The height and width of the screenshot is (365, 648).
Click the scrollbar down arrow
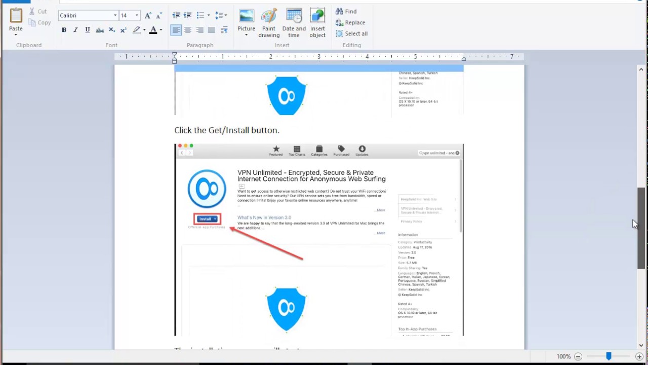[x=641, y=345]
